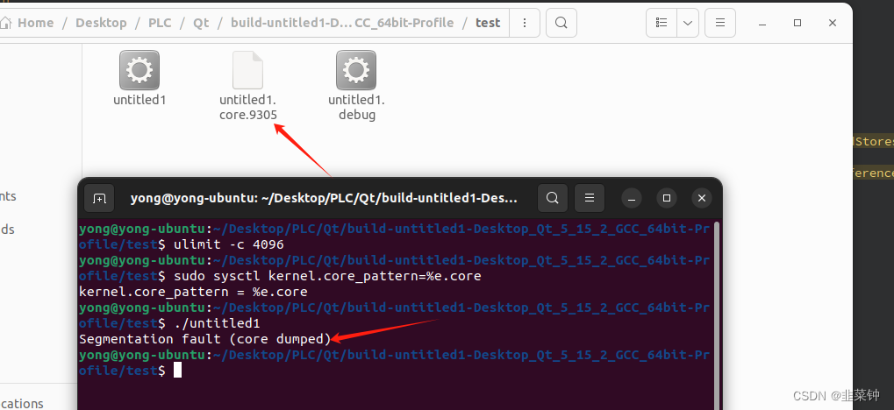
Task: Click 'kernel.core_pattern = %e.core' output line
Action: point(193,292)
